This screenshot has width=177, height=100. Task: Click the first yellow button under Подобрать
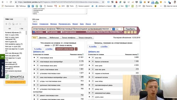coord(125,32)
